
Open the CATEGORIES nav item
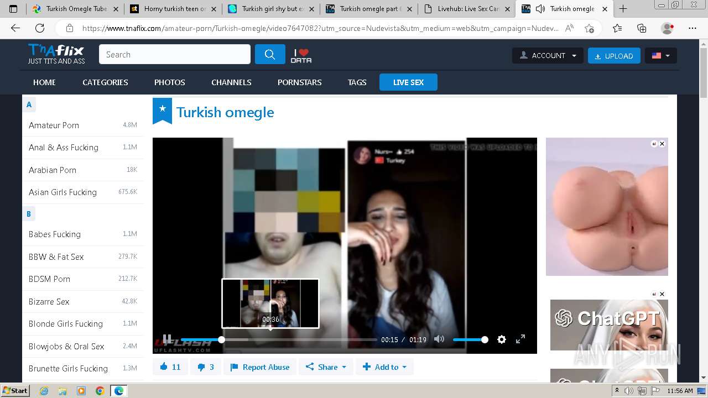[x=105, y=82]
